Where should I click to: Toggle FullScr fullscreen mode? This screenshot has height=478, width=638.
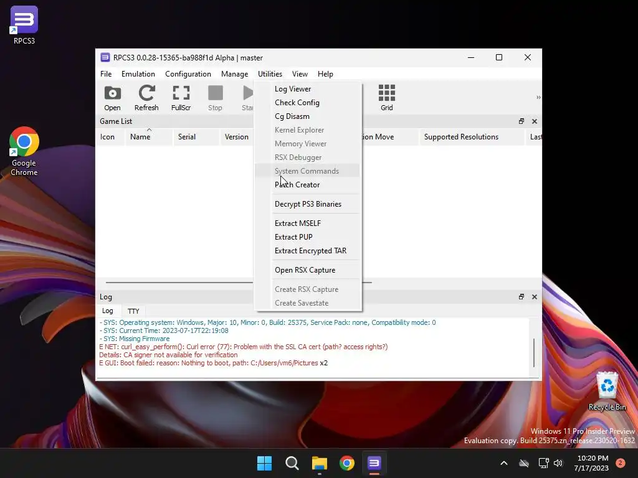[x=181, y=98]
